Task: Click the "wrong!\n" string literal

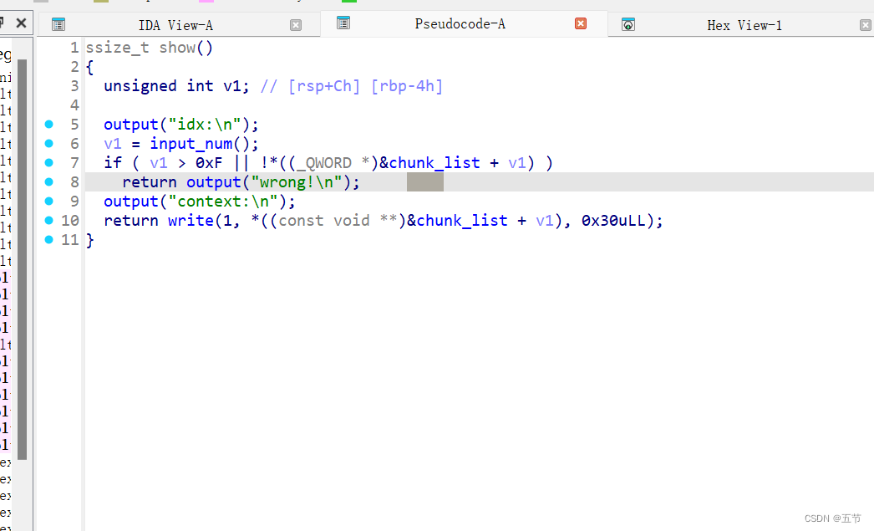Action: coord(297,182)
